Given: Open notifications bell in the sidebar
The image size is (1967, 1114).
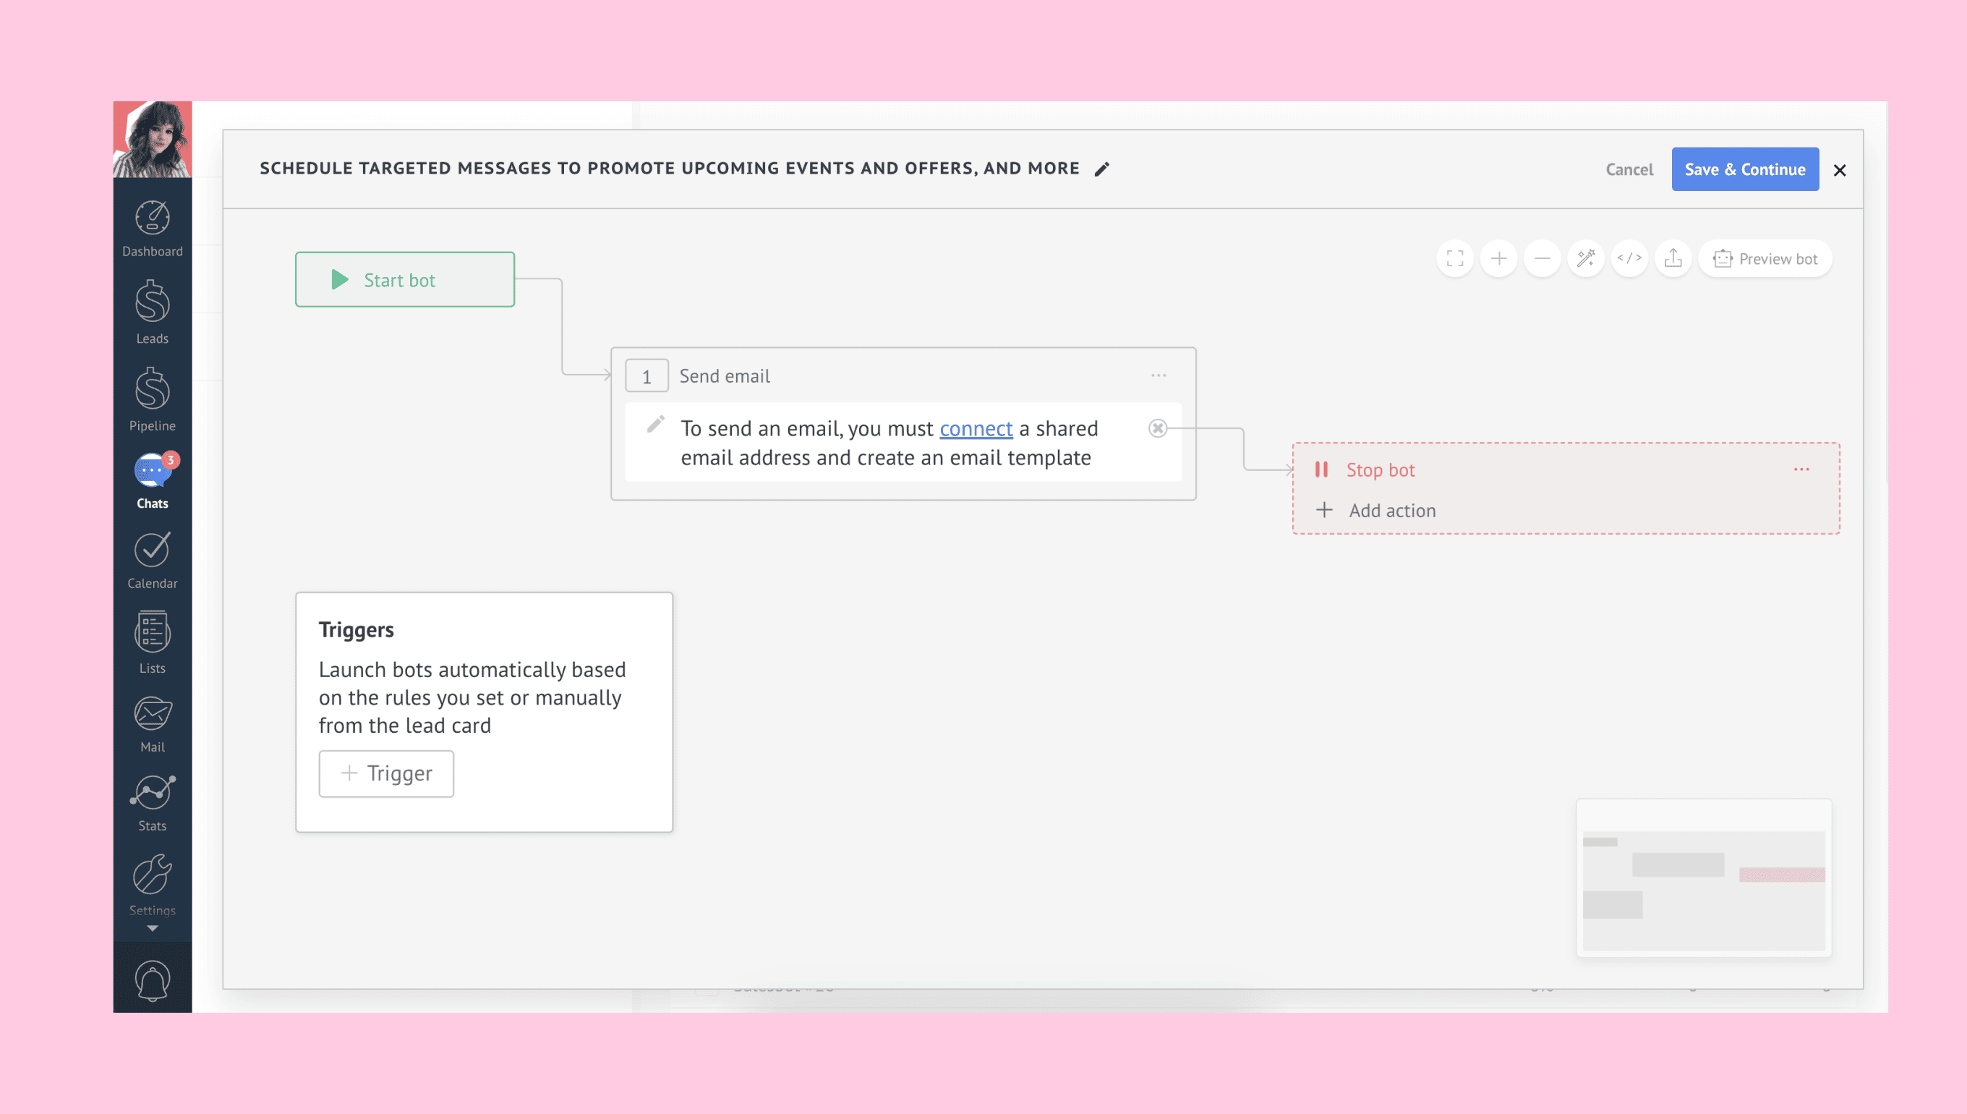Looking at the screenshot, I should click(x=152, y=980).
